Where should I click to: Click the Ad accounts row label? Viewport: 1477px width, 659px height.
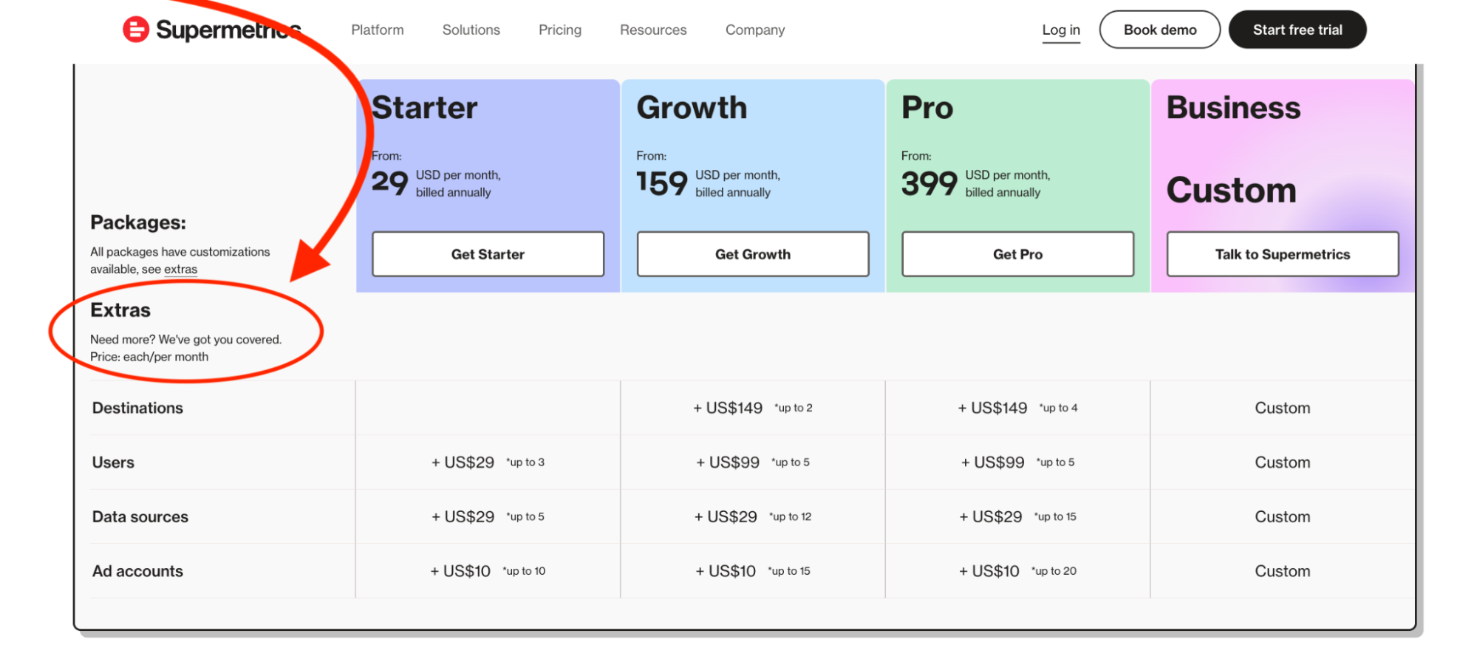pyautogui.click(x=137, y=570)
